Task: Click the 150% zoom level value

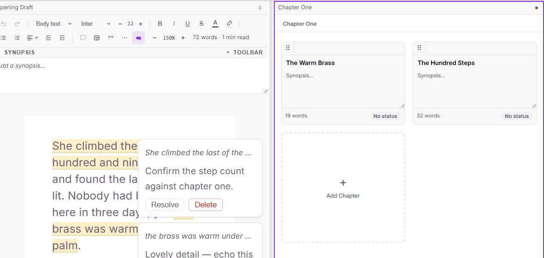Action: pyautogui.click(x=169, y=38)
